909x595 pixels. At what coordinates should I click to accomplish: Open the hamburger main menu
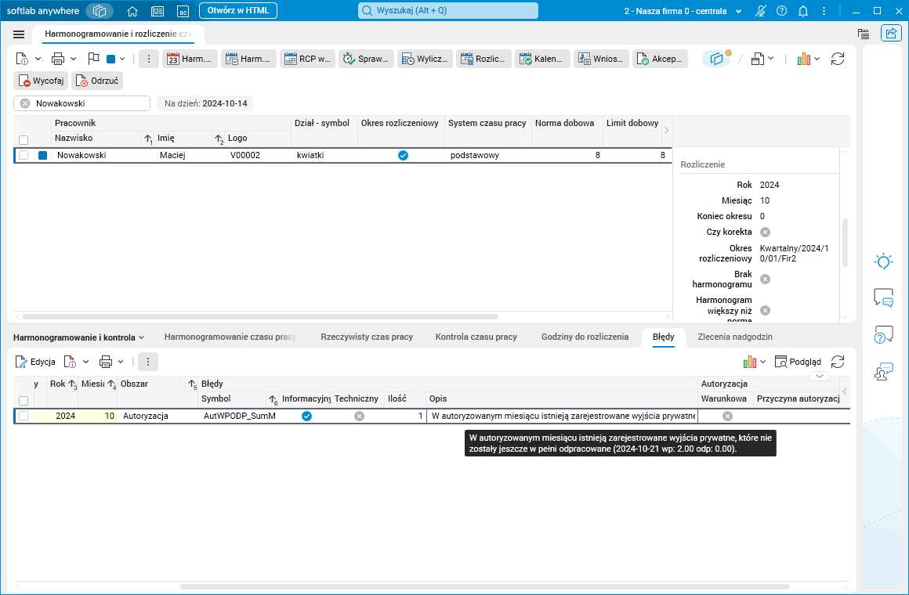pyautogui.click(x=19, y=34)
